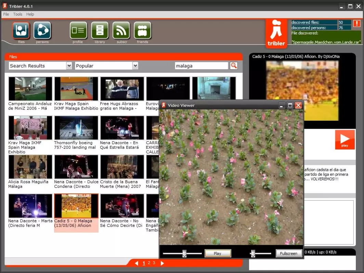Click the next page arrow
Viewport: 364px width, 273px height.
tap(162, 263)
